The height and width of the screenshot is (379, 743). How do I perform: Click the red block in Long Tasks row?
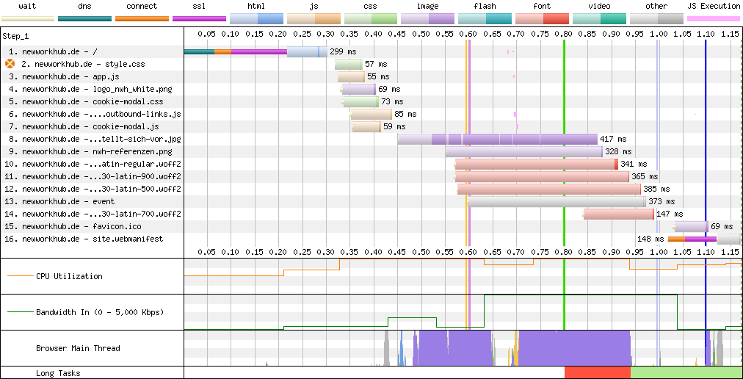598,372
